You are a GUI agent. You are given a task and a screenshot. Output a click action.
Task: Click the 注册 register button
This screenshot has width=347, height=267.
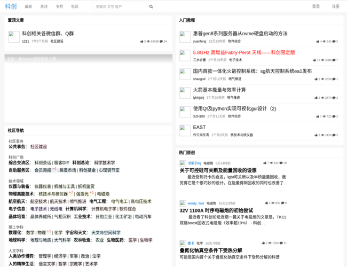pos(335,6)
